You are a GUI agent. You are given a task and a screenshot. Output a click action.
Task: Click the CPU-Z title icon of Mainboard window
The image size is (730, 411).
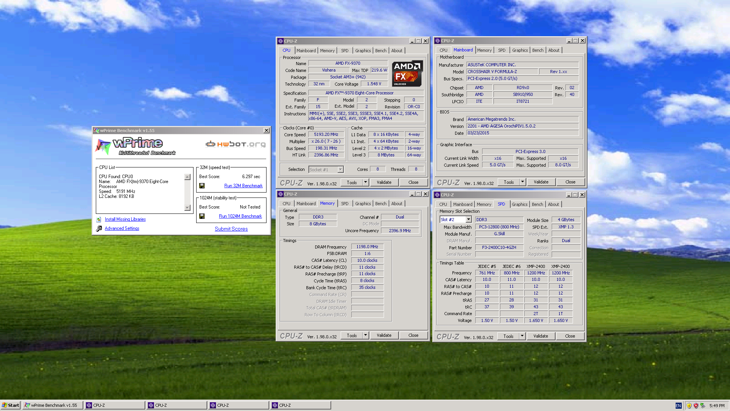pyautogui.click(x=438, y=41)
